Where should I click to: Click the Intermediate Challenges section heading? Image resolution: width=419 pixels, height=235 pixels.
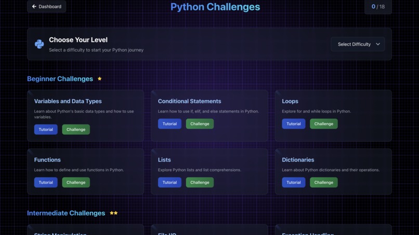[66, 213]
